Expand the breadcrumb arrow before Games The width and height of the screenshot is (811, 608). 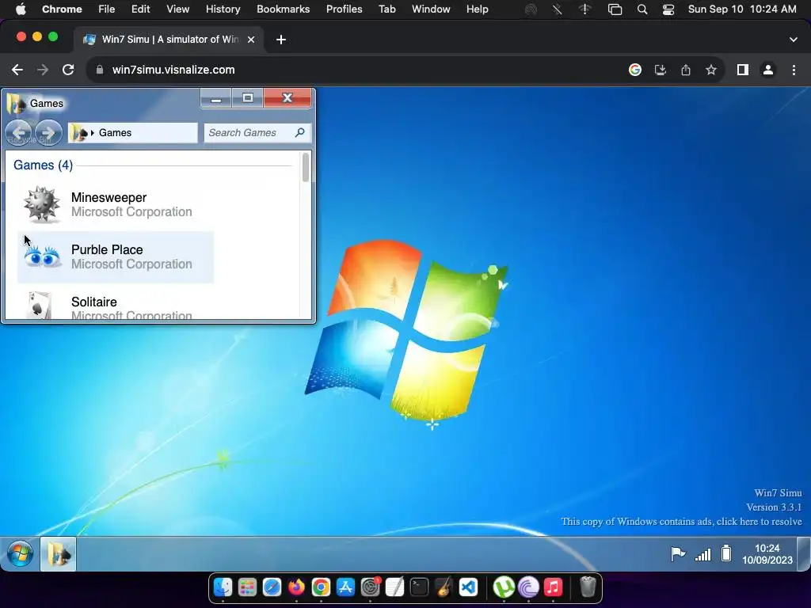(93, 133)
